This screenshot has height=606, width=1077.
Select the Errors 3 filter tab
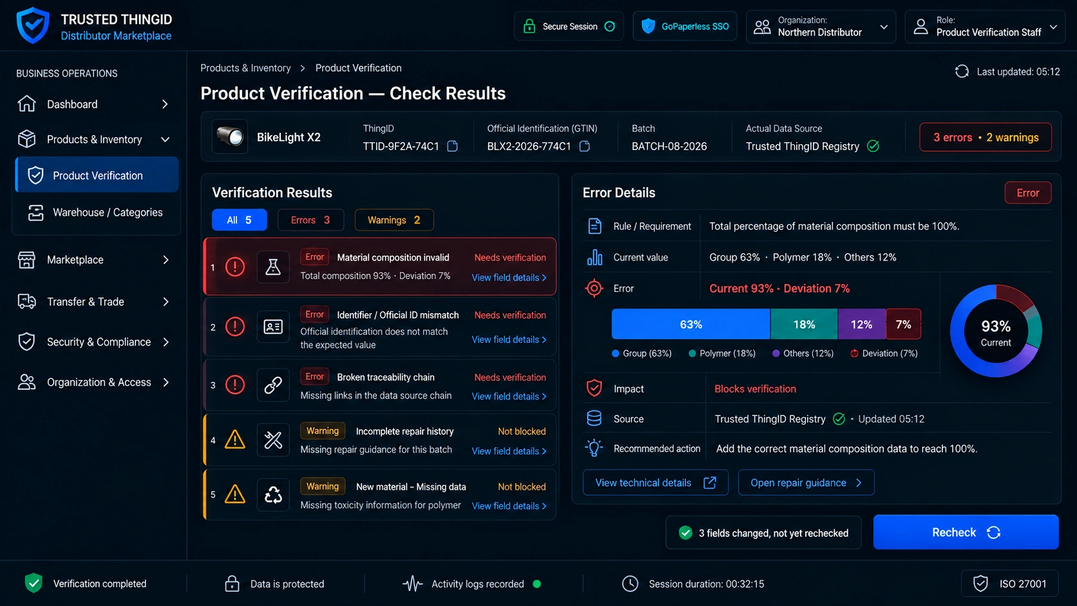coord(310,220)
